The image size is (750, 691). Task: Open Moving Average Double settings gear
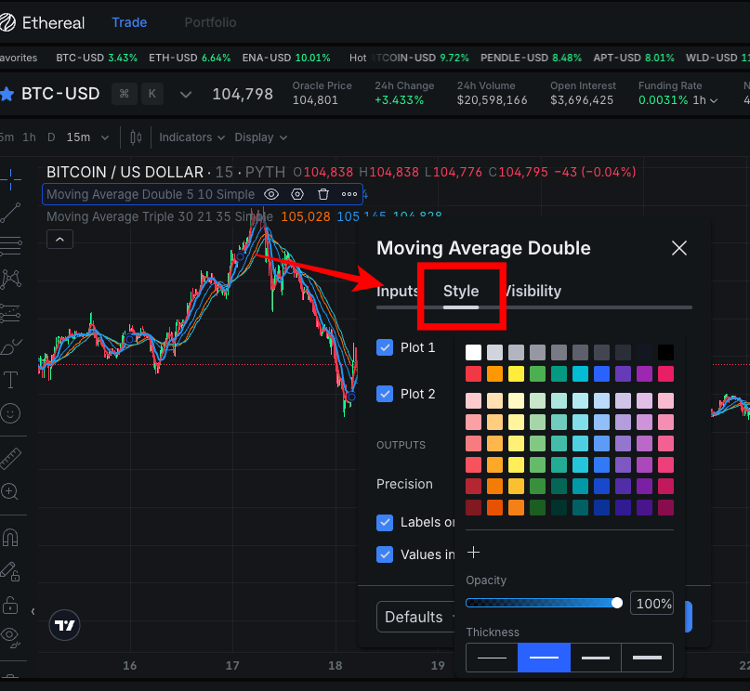297,194
